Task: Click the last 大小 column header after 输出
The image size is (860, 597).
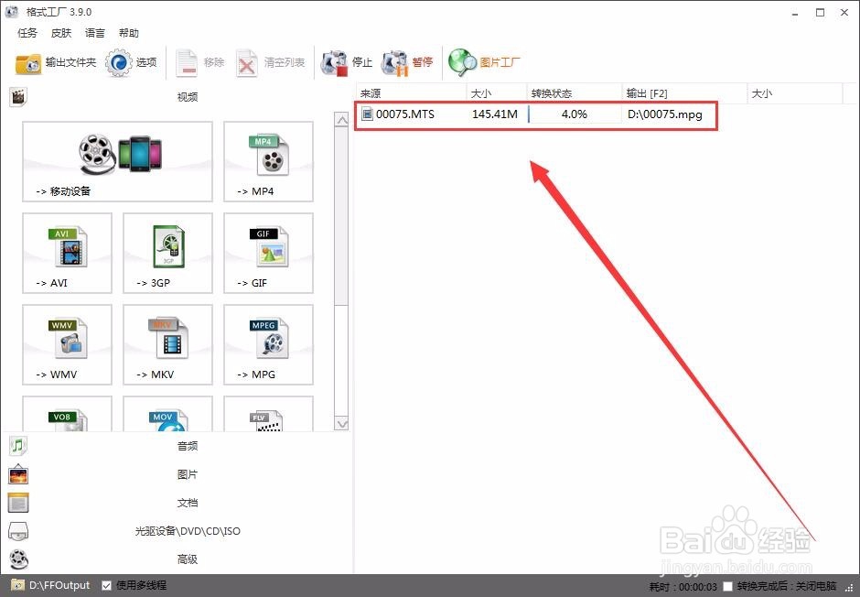Action: click(x=795, y=93)
